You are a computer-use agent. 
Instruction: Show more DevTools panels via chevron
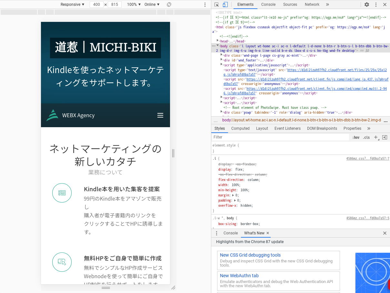coord(327,5)
